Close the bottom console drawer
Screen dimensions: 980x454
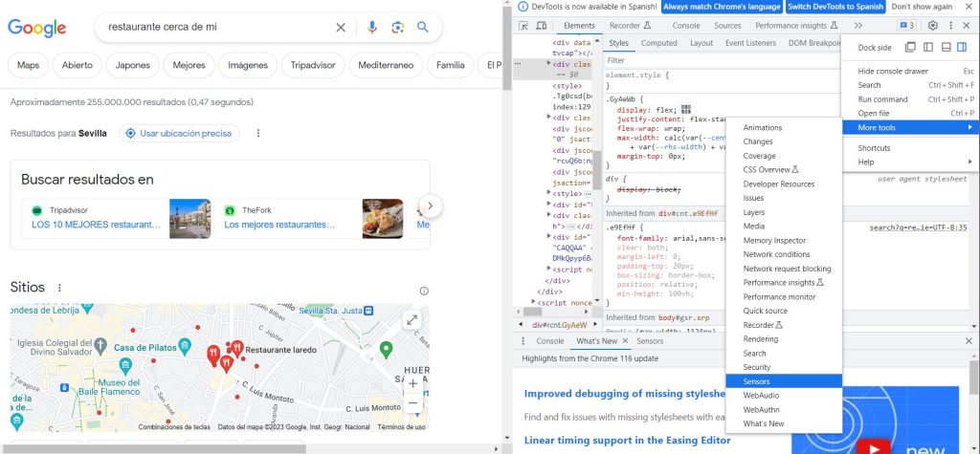969,341
